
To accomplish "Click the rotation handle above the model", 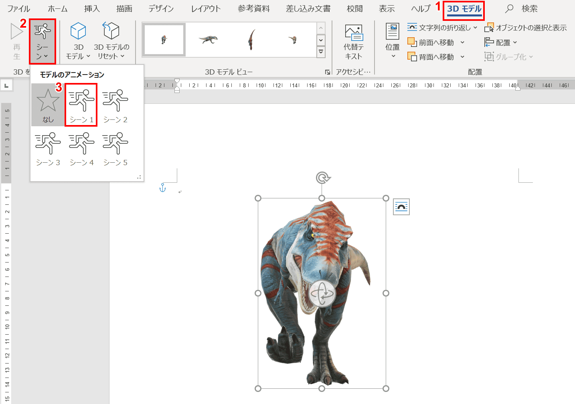I will (x=322, y=178).
